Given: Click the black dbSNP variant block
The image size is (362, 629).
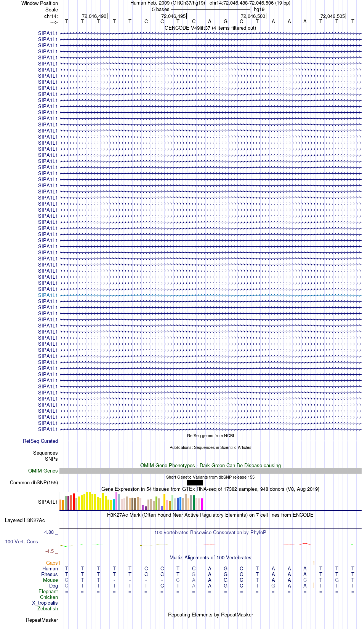Looking at the screenshot, I should pyautogui.click(x=195, y=483).
